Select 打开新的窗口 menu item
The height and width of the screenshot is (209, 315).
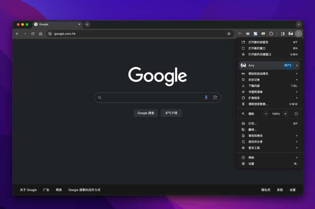(269, 48)
